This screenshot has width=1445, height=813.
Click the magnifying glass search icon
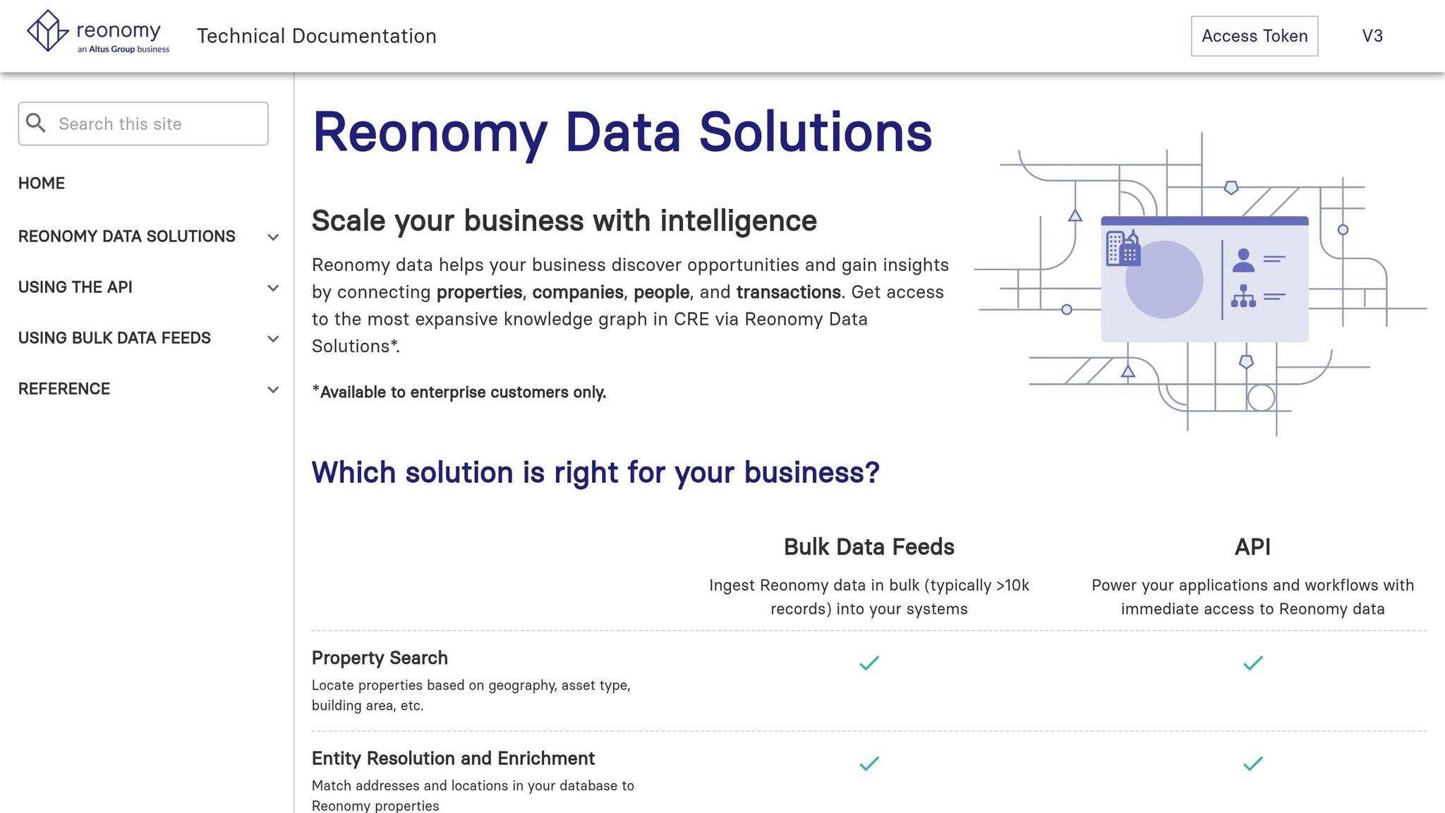pos(36,124)
